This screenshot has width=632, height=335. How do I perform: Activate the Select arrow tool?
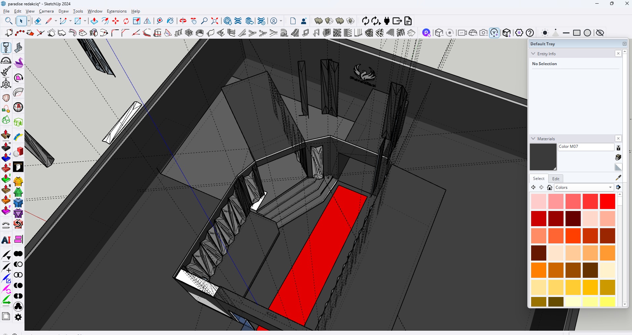coord(21,21)
